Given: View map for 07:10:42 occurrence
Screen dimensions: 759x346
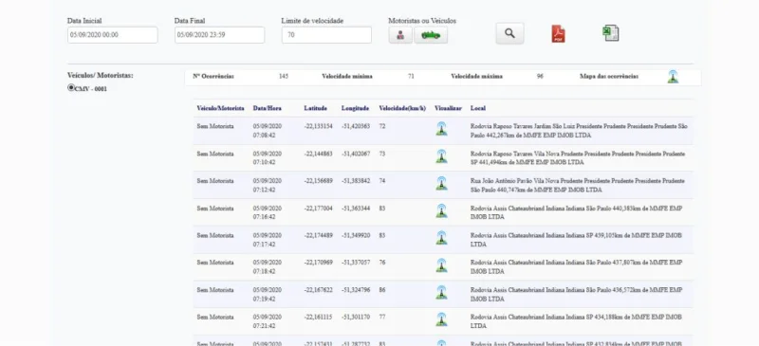Looking at the screenshot, I should (x=441, y=156).
